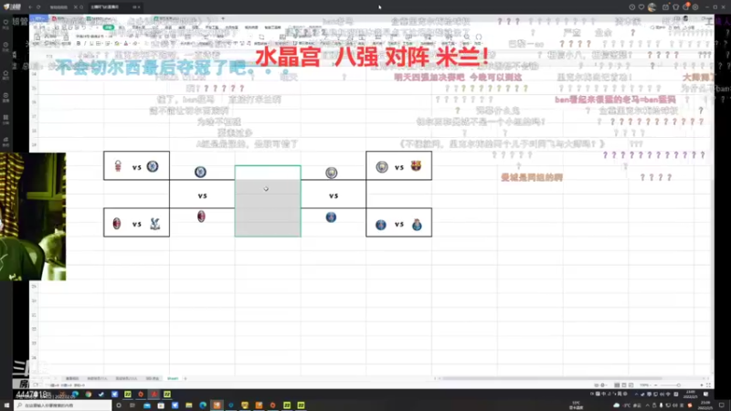Adjust the spreadsheet zoom slider

[x=678, y=385]
